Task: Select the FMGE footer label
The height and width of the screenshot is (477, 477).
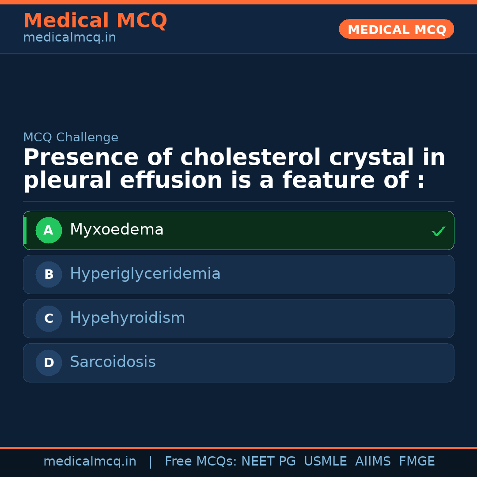Action: pyautogui.click(x=416, y=462)
